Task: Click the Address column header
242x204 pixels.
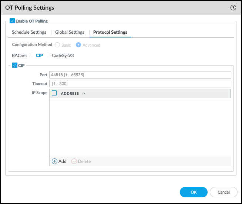Action: pyautogui.click(x=70, y=94)
